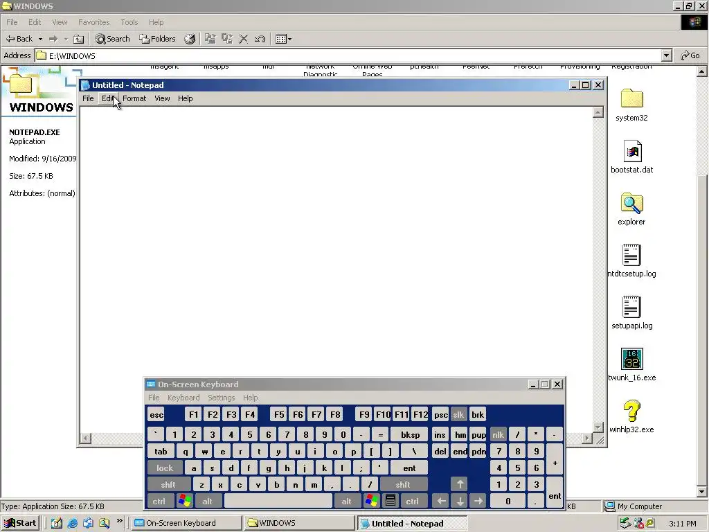709x532 pixels.
Task: Toggle the right ctrl key
Action: coord(413,501)
